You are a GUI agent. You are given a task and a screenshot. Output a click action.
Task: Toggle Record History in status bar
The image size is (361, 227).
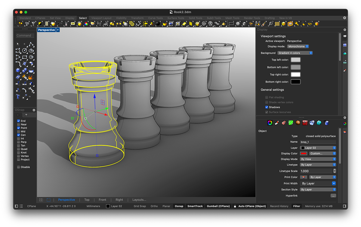[279, 206]
